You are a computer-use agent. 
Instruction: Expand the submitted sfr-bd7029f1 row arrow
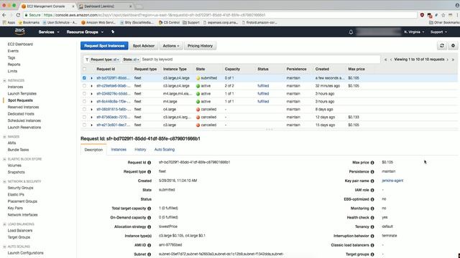pyautogui.click(x=91, y=78)
